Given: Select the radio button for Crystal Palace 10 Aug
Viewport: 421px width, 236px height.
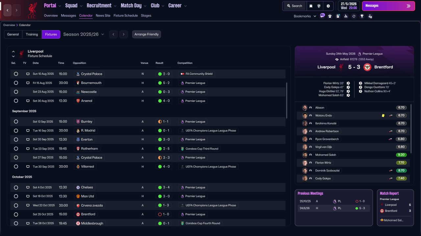Looking at the screenshot, I should click(16, 74).
